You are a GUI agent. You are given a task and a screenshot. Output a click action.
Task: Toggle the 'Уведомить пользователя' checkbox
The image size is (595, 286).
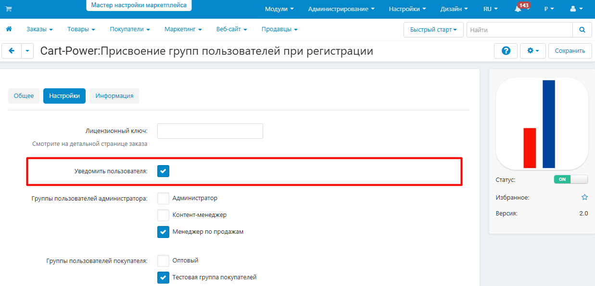164,171
